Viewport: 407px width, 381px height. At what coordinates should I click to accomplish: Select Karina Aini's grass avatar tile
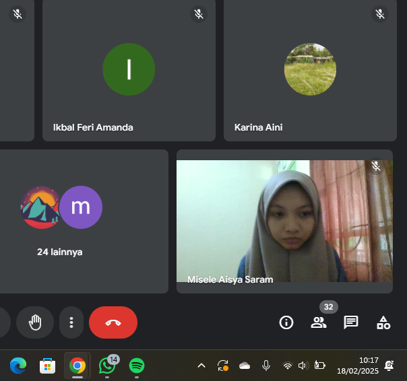point(309,70)
